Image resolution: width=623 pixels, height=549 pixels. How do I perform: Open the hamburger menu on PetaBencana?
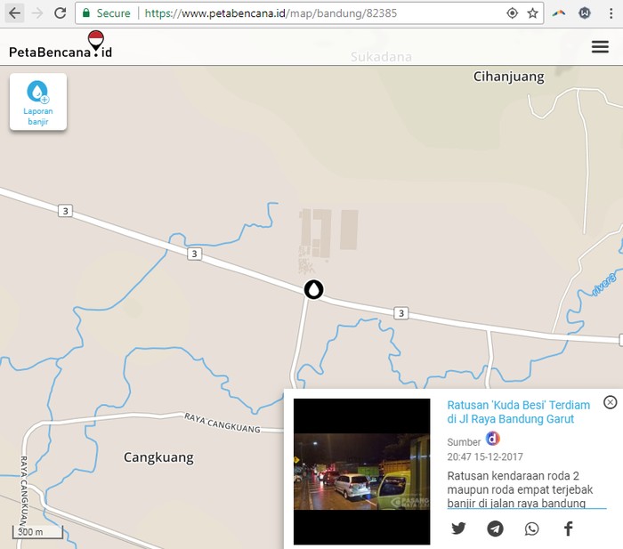(600, 47)
